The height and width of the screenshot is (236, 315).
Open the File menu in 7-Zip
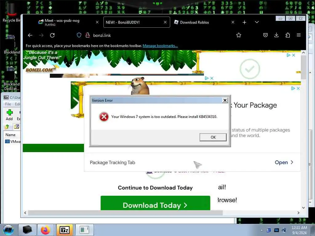(x=8, y=104)
